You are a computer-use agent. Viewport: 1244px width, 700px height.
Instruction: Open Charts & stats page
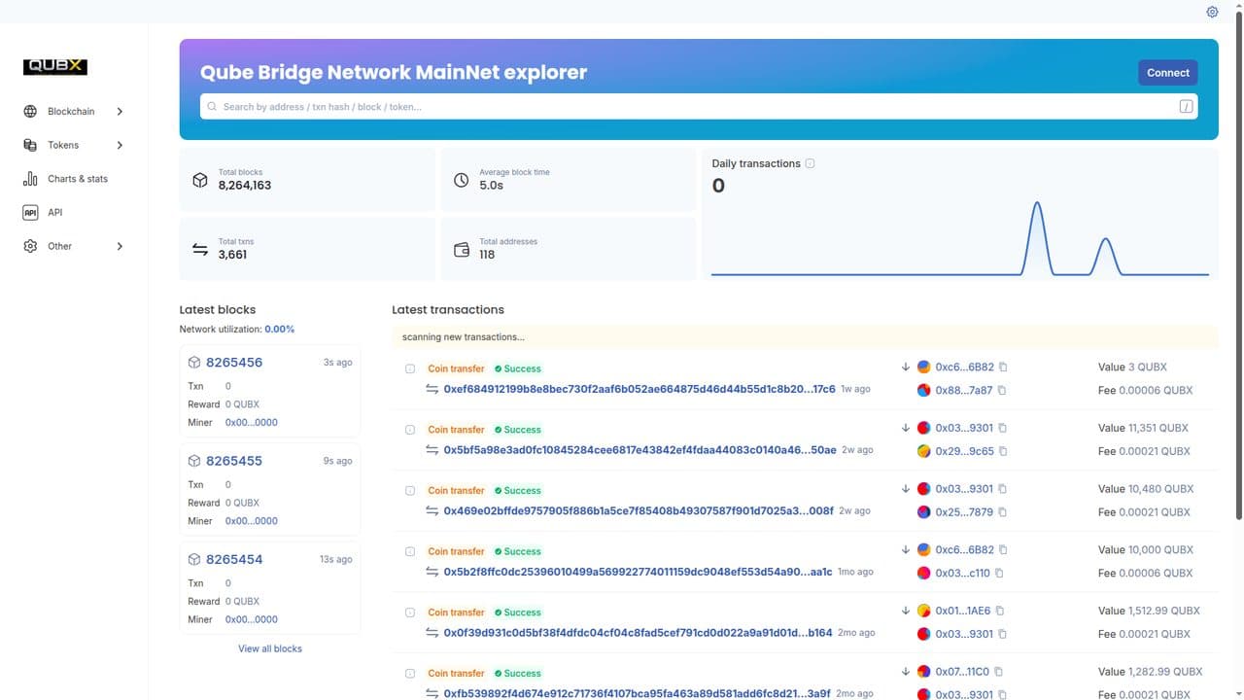coord(74,179)
